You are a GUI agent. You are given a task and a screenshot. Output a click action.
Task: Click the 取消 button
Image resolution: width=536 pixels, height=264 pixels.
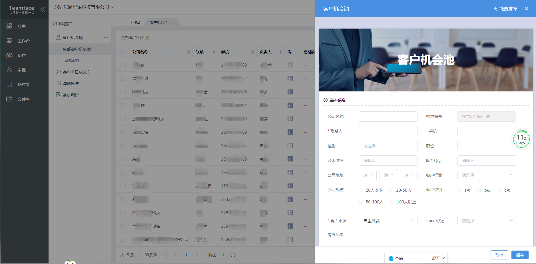(499, 255)
